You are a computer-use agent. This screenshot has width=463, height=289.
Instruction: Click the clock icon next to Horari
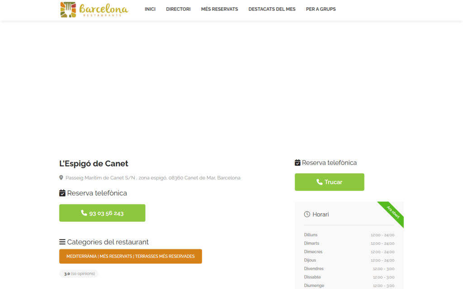click(307, 214)
